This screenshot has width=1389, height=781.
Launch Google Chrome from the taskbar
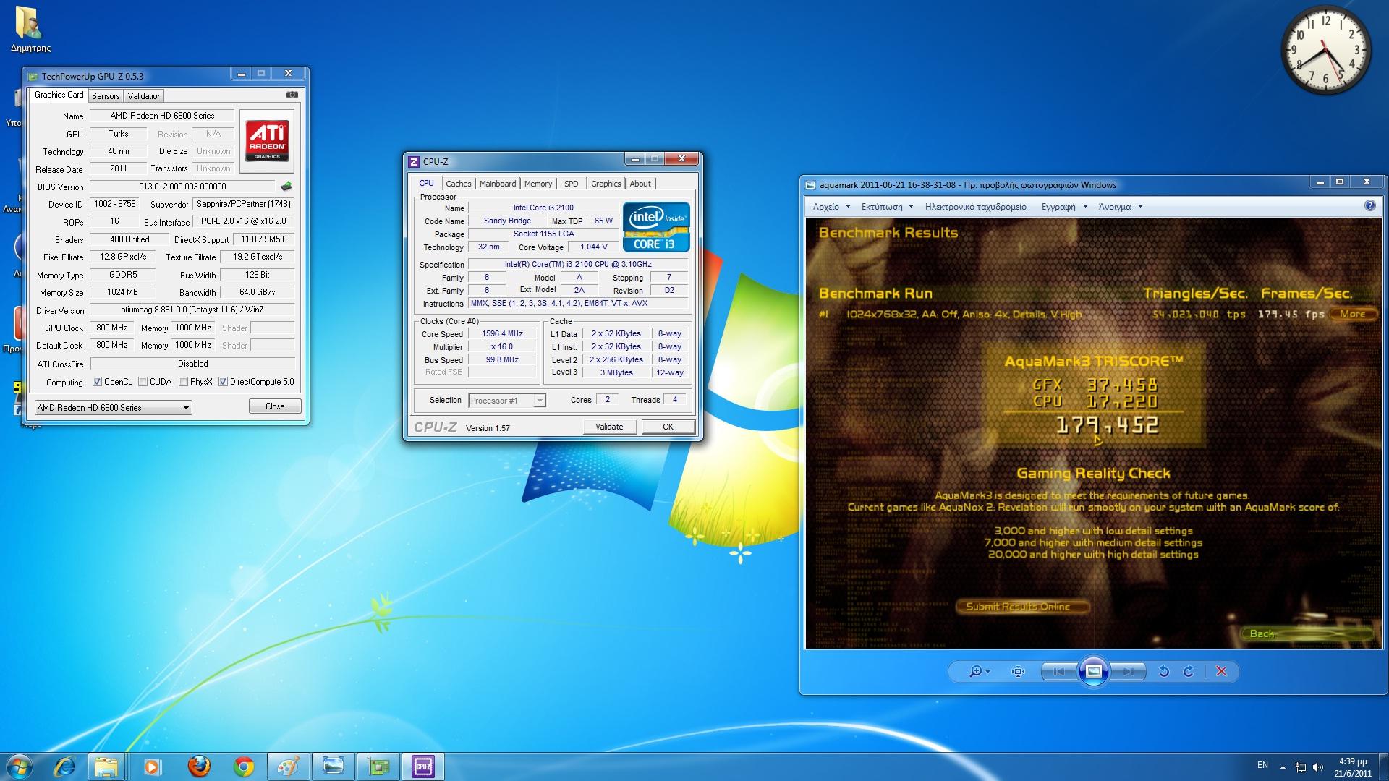[x=244, y=767]
